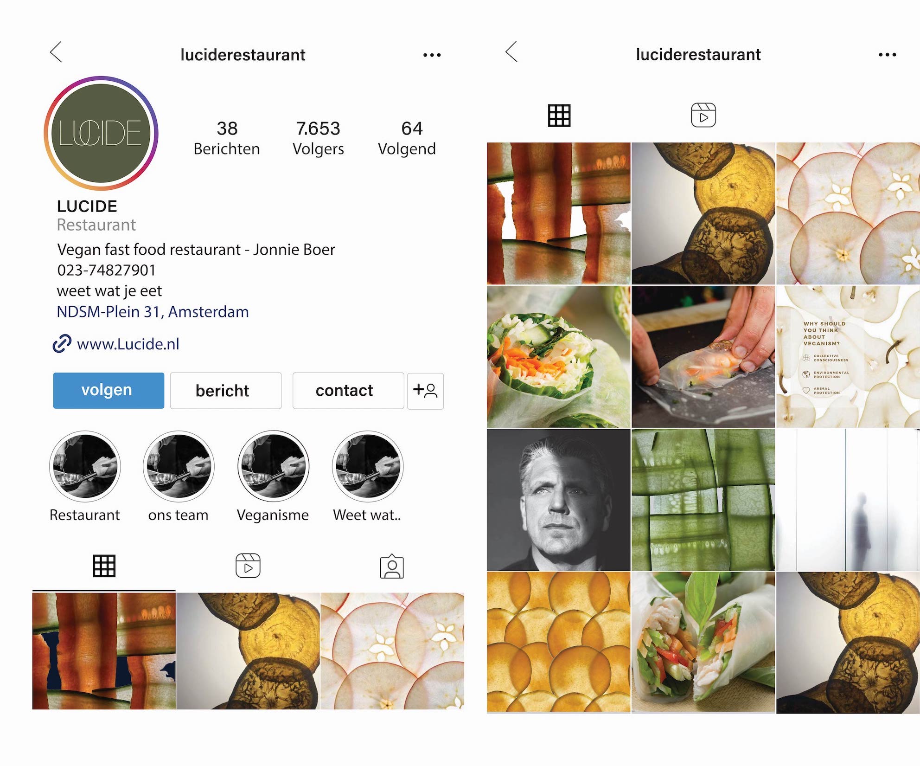Viewport: 920px width, 766px height.
Task: Open the black-and-white portrait post
Action: pyautogui.click(x=559, y=500)
